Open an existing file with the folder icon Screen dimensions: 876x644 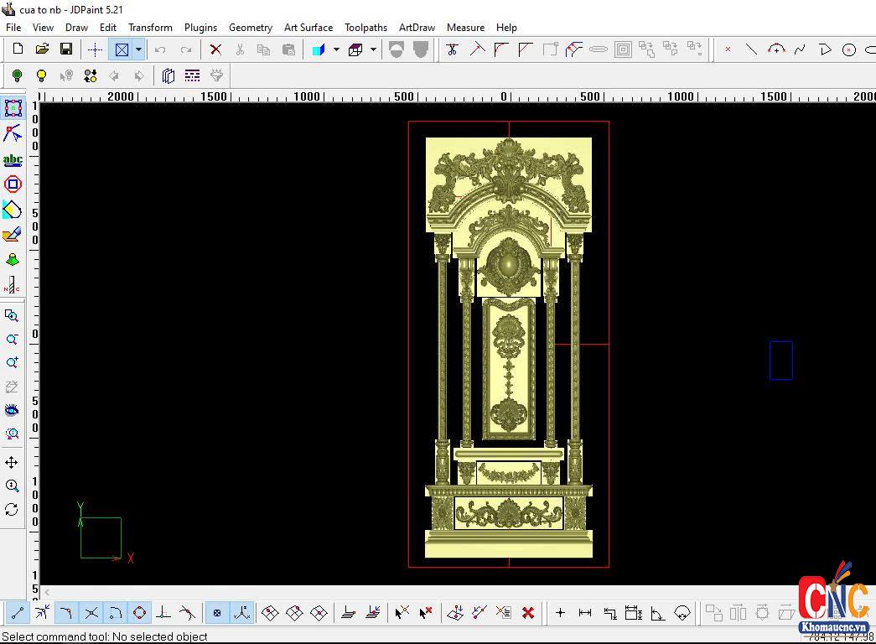(42, 49)
